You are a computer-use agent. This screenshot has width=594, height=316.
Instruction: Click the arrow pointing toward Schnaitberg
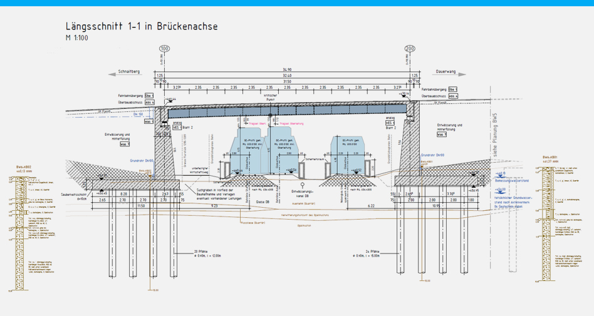coord(125,74)
